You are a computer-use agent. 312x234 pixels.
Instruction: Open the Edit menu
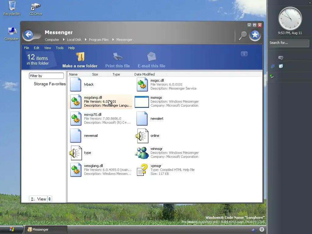[x=37, y=48]
